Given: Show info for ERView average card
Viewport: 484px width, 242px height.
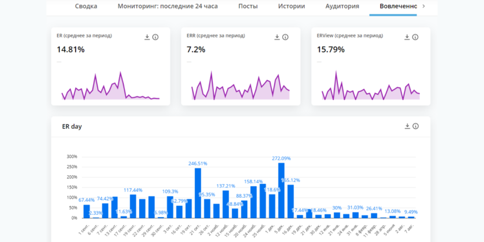Looking at the screenshot, I should [415, 37].
